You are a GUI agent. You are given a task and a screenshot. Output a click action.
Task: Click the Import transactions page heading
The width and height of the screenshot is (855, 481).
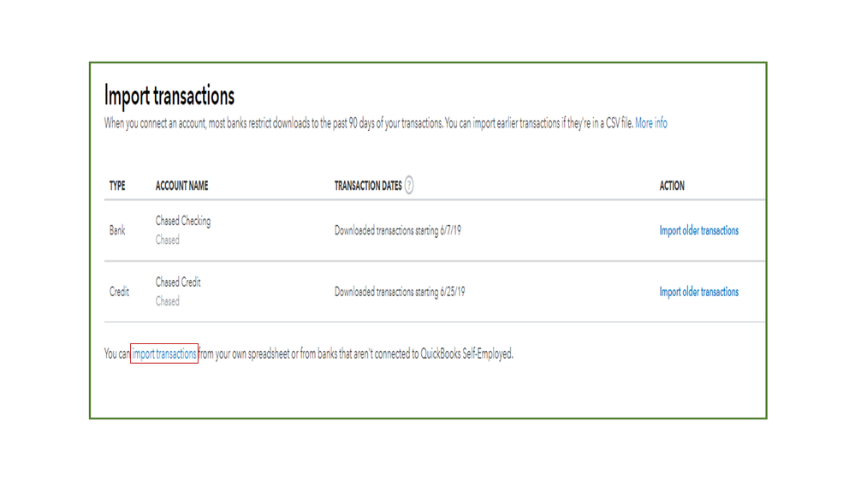tap(169, 95)
